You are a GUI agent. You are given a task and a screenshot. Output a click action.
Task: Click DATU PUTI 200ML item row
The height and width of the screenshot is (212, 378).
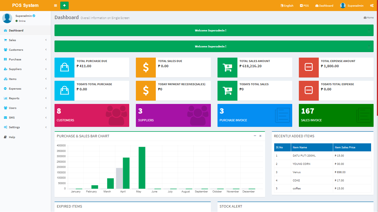[323, 156]
